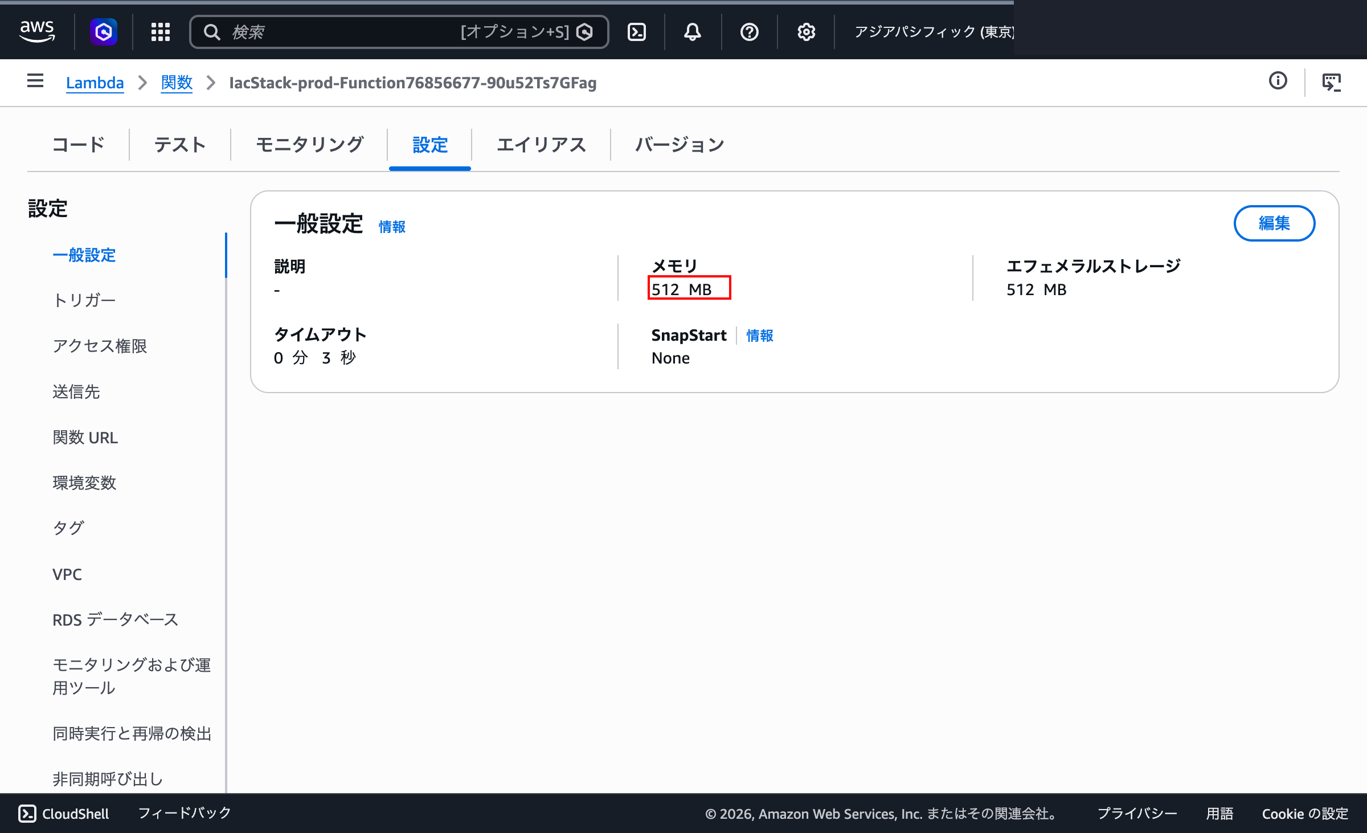Toggle the hamburger side navigation icon

click(x=35, y=81)
